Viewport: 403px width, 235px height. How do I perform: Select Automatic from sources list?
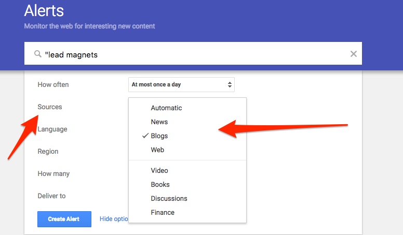pos(166,108)
